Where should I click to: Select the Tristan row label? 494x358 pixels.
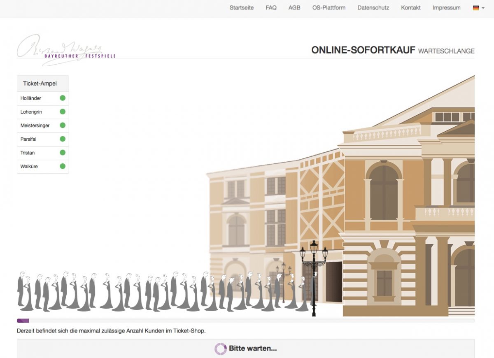(28, 153)
